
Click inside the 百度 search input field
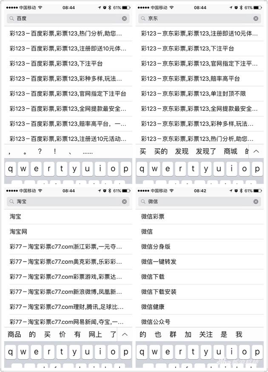68,18
